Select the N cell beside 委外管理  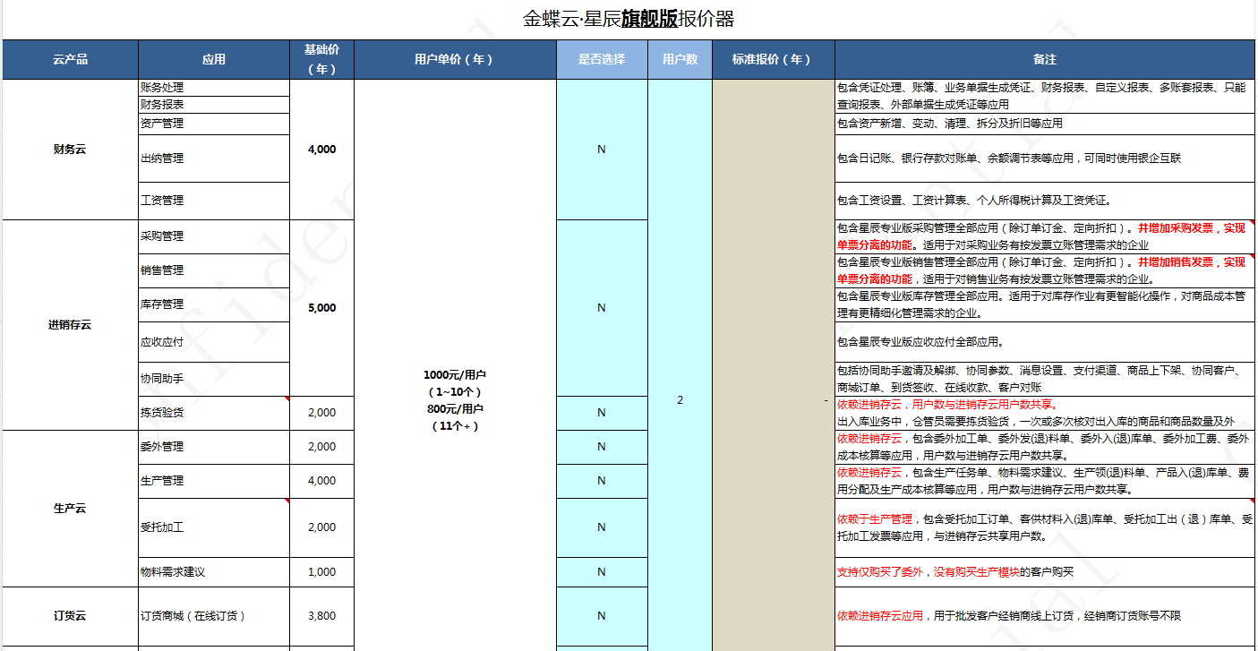601,447
